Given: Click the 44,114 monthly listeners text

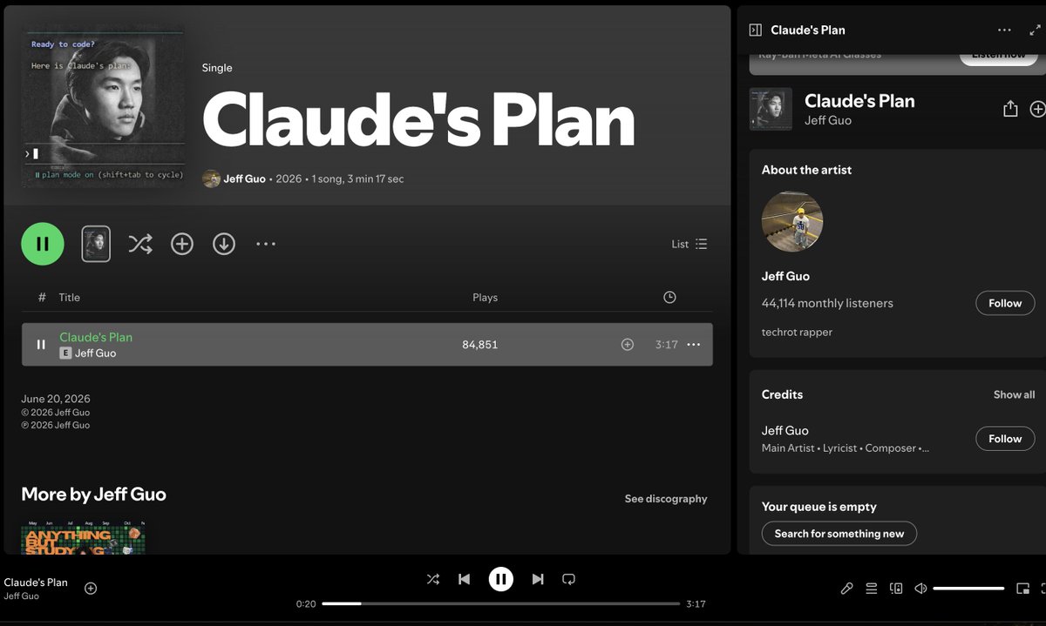Looking at the screenshot, I should (x=827, y=303).
